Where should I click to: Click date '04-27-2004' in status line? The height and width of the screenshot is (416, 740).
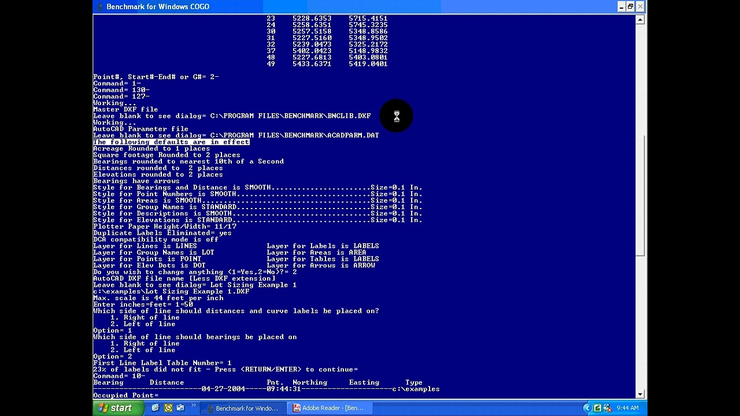(223, 389)
